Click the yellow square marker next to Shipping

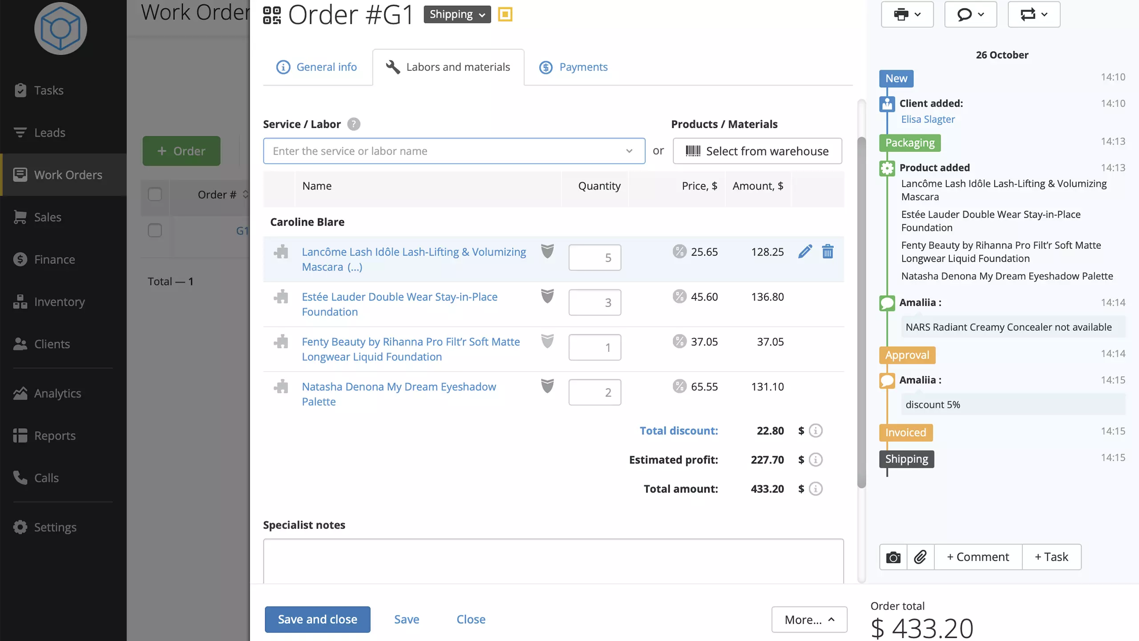click(x=505, y=14)
